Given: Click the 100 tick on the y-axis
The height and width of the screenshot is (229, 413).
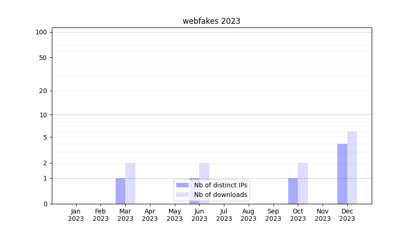Looking at the screenshot, I should 41,32.
